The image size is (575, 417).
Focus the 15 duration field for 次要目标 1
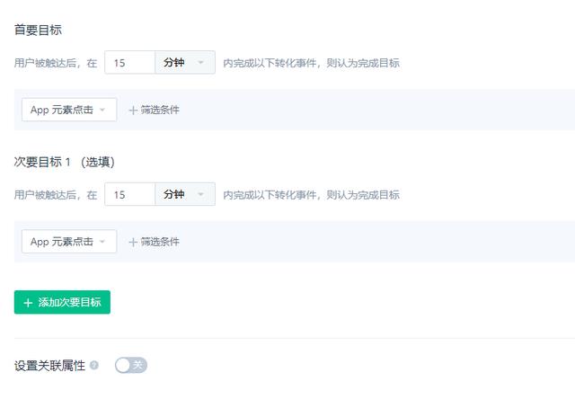pyautogui.click(x=129, y=194)
